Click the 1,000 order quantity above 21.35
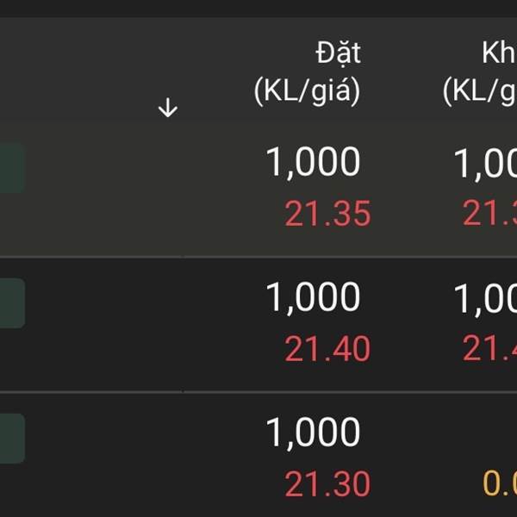The height and width of the screenshot is (517, 517). click(x=313, y=163)
